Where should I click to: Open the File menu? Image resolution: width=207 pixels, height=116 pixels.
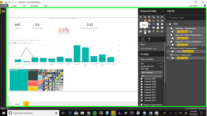4,6
